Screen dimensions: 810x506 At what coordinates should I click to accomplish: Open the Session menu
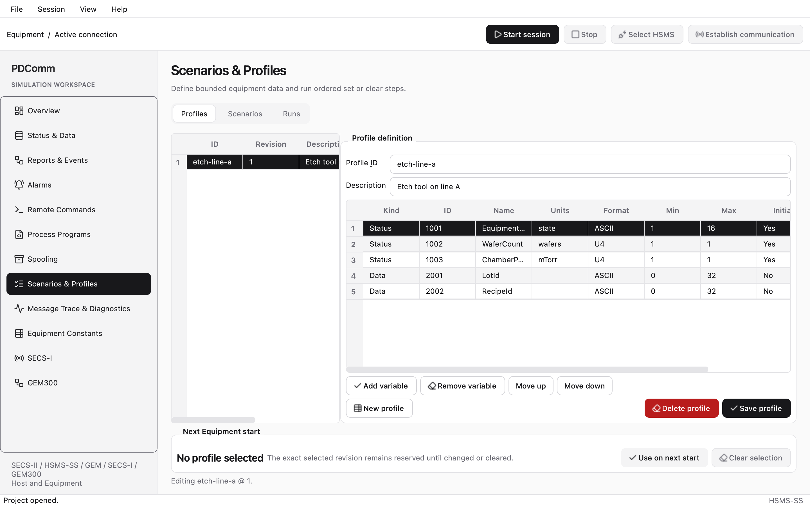coord(51,9)
